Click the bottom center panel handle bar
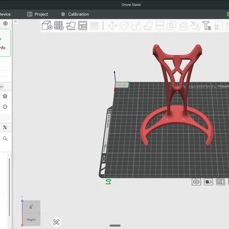This screenshot has width=229, height=229. coord(115,226)
